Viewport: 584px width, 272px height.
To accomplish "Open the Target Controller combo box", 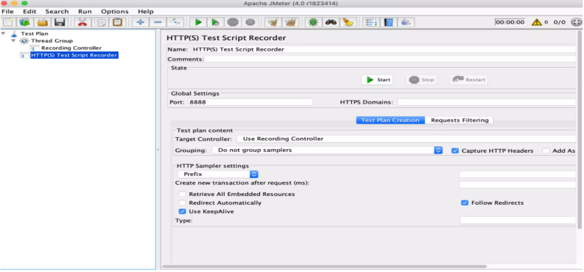I will click(x=406, y=139).
